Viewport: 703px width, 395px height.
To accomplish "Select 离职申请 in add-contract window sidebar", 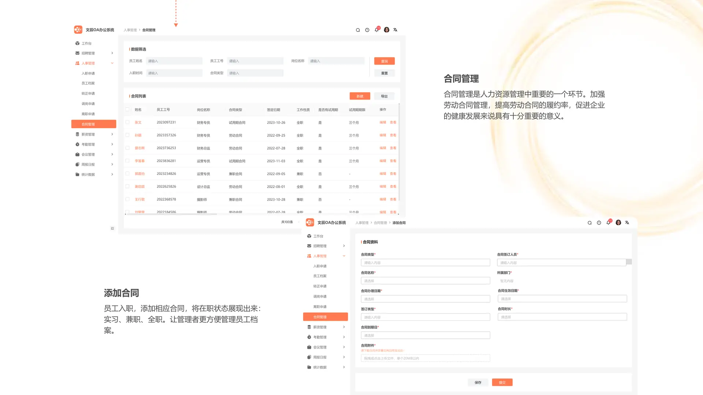I will 320,307.
